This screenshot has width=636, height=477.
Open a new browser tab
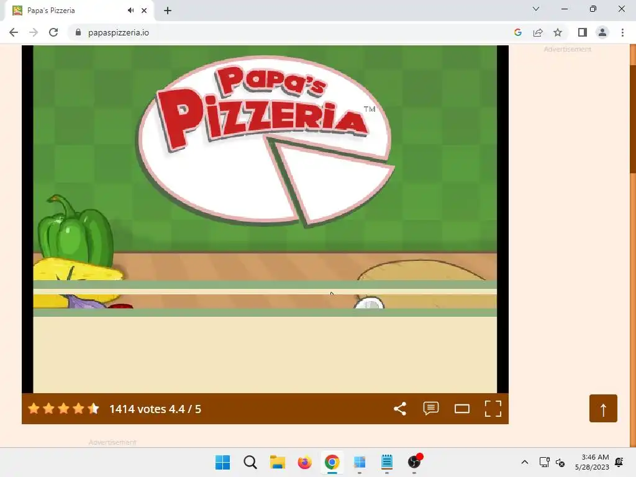click(168, 11)
